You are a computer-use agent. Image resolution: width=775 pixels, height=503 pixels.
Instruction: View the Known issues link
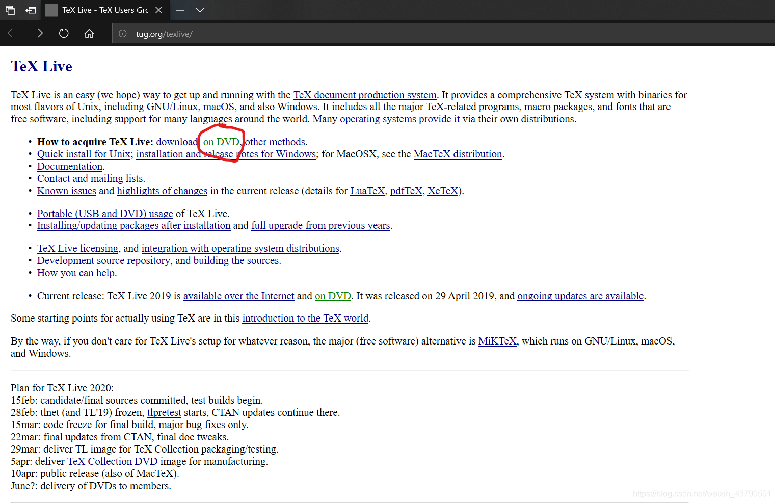pyautogui.click(x=67, y=191)
